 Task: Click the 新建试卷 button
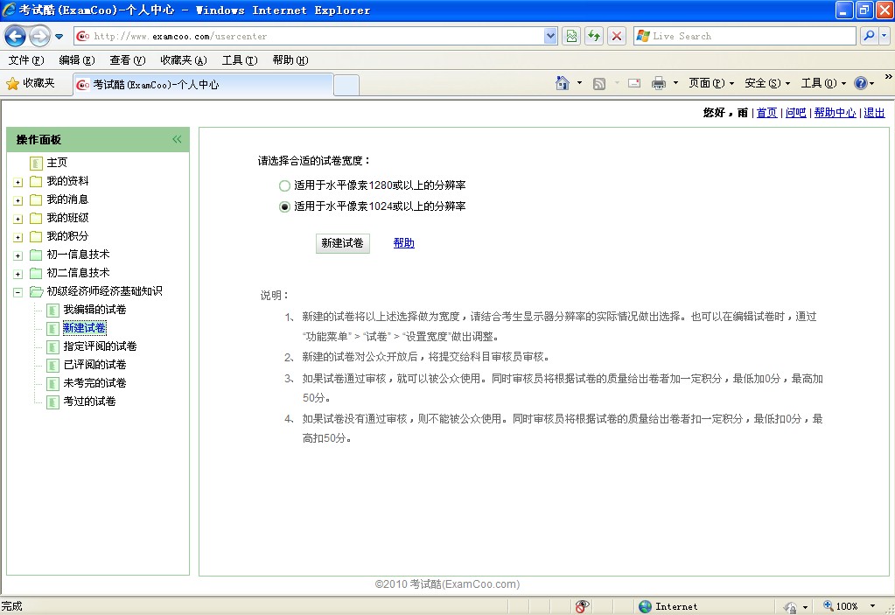tap(342, 243)
